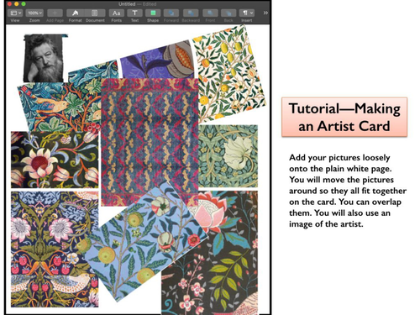This screenshot has width=420, height=315.
Task: Open the Insert dropdown menu
Action: (x=247, y=13)
